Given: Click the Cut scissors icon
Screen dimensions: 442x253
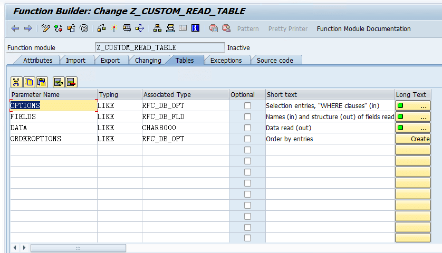Looking at the screenshot, I should pos(16,82).
